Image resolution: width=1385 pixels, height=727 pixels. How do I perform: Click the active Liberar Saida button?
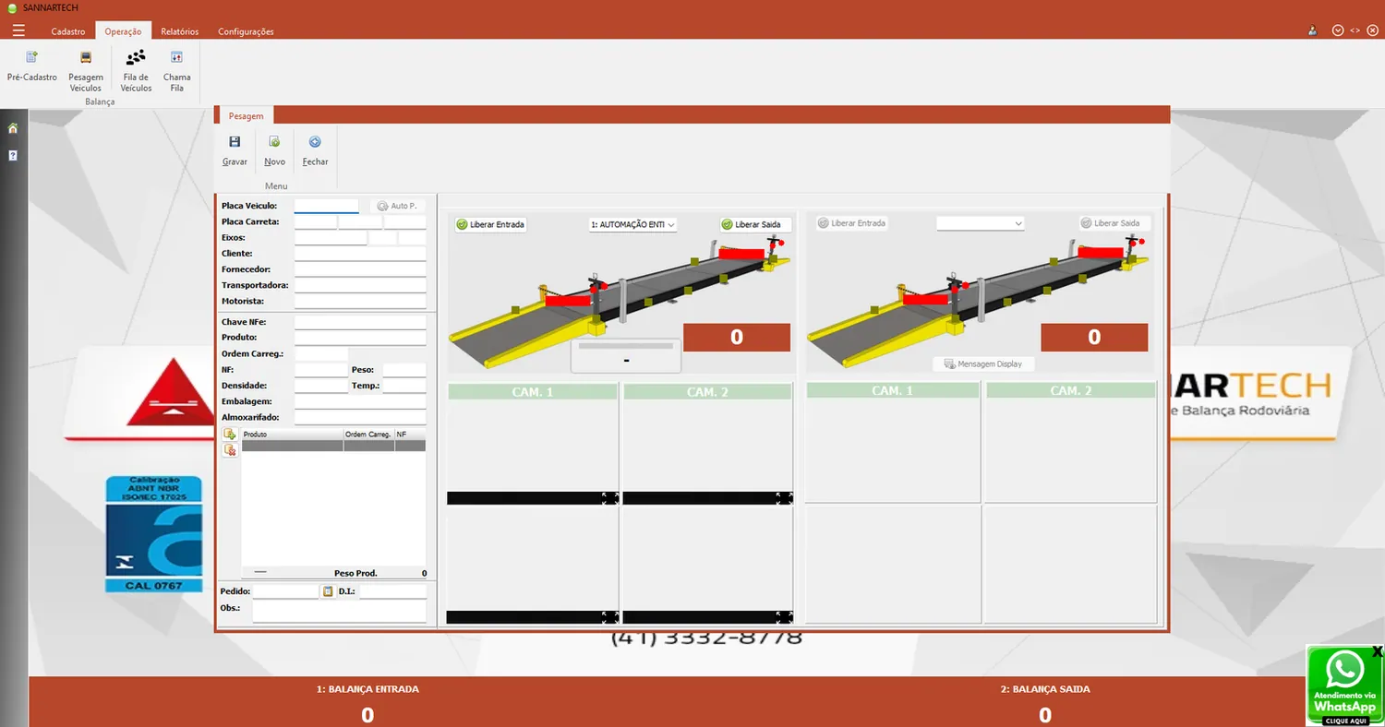(x=755, y=224)
